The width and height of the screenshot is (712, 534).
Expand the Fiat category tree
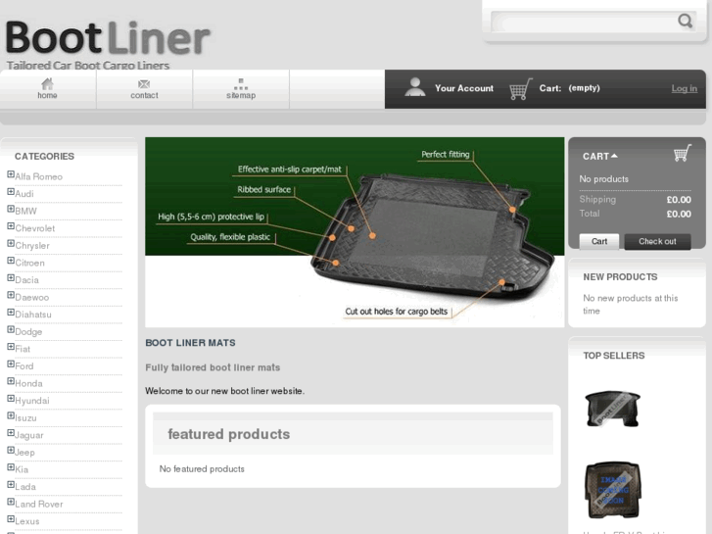pos(11,347)
